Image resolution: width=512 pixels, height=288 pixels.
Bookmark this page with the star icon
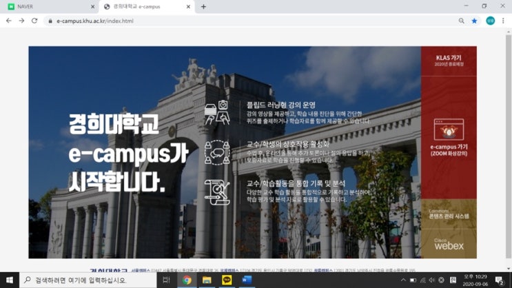[474, 21]
